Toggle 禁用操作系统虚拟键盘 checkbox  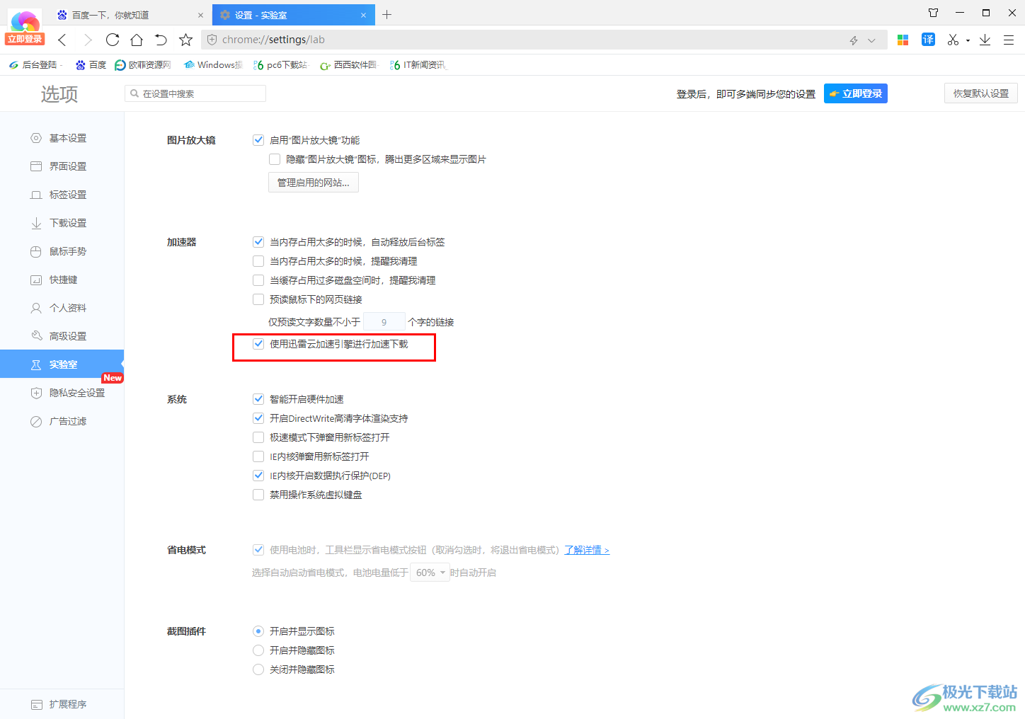[258, 495]
